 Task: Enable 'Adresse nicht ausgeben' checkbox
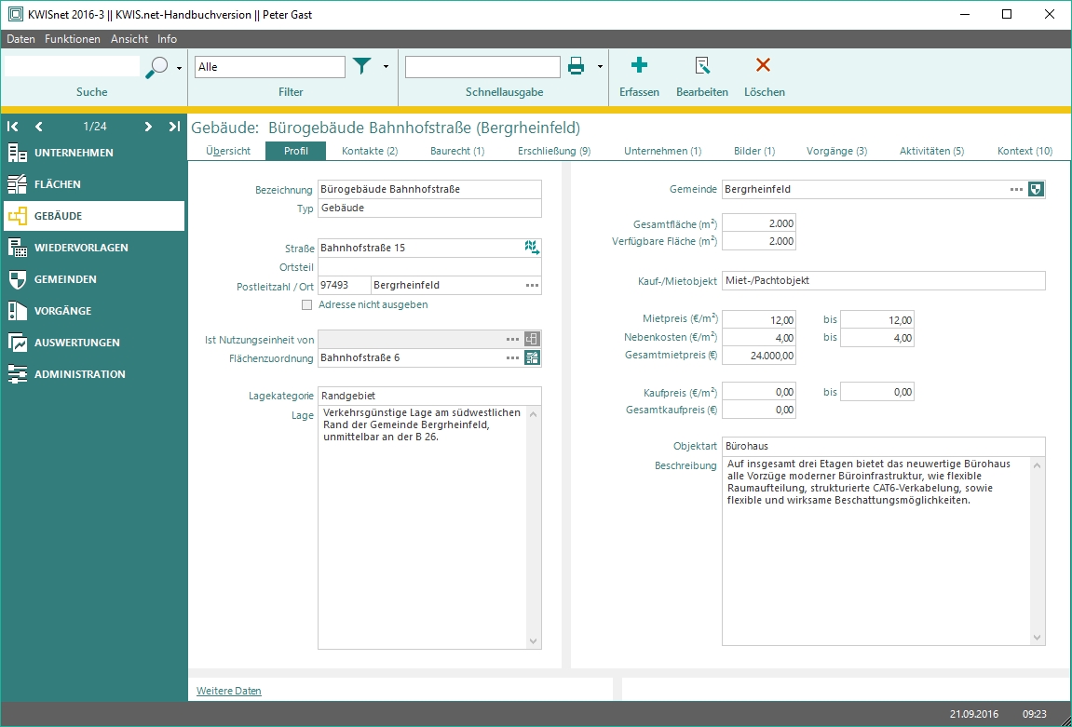point(307,304)
